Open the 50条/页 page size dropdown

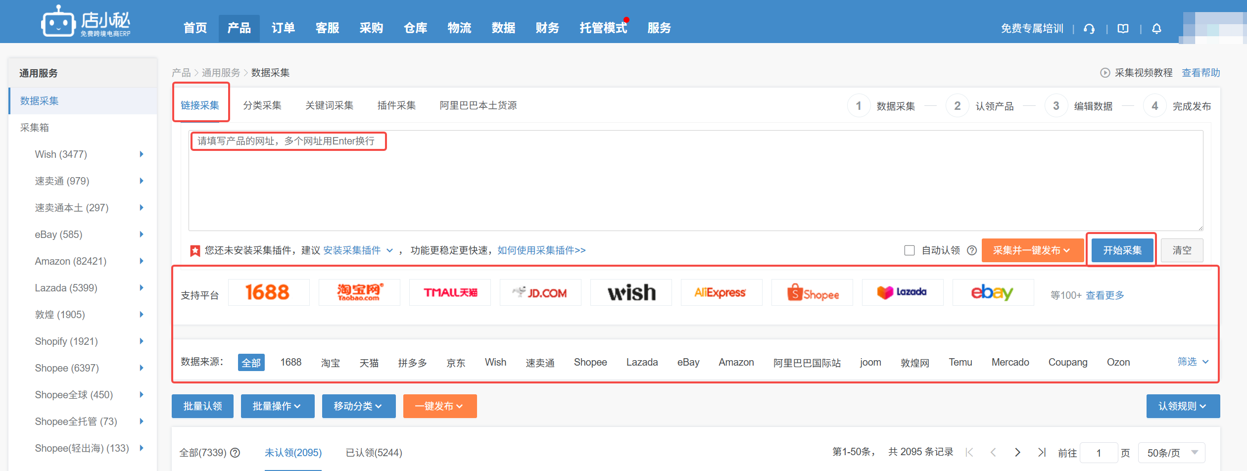point(1172,453)
